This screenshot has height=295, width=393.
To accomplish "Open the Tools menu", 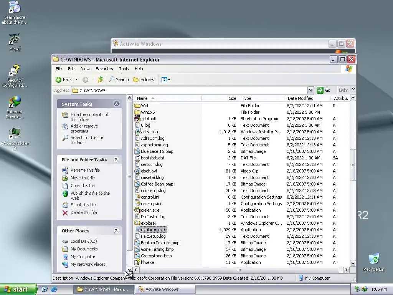I will pyautogui.click(x=124, y=69).
